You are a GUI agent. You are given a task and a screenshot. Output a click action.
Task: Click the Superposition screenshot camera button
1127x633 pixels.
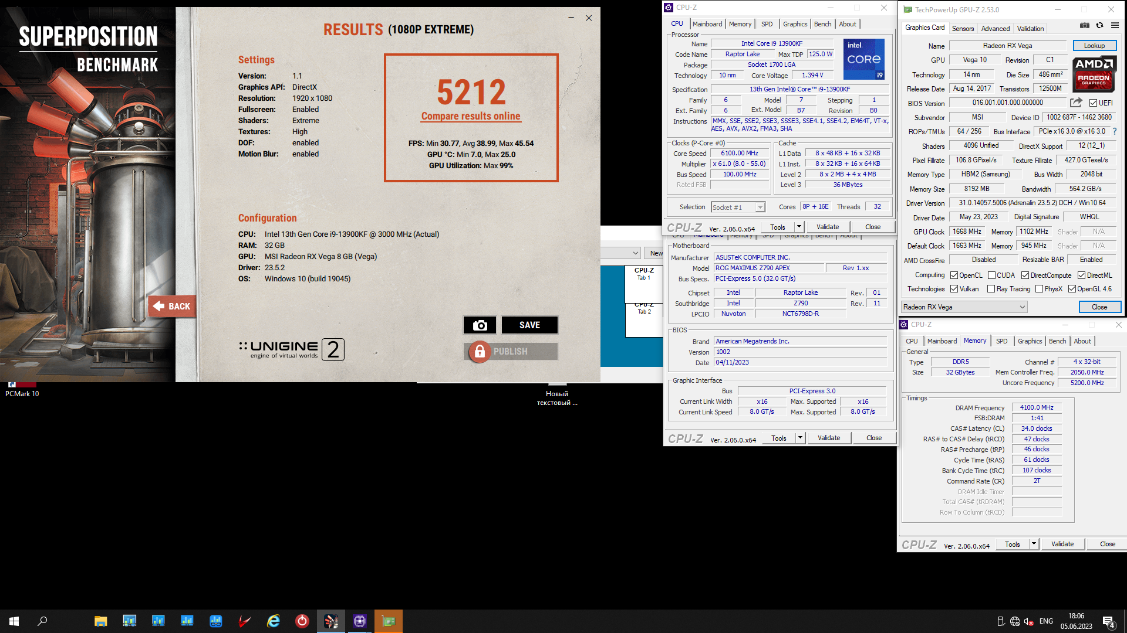480,325
